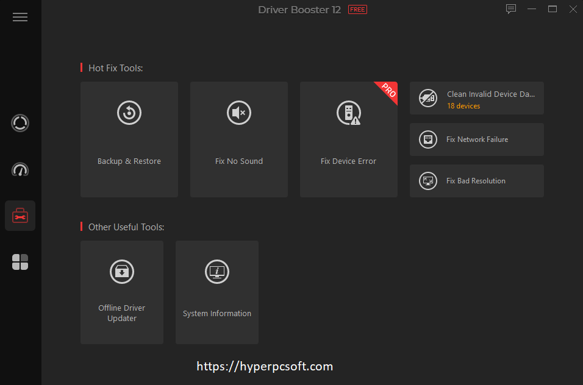Click the PRO ribbon on Fix Device Error

pos(388,90)
